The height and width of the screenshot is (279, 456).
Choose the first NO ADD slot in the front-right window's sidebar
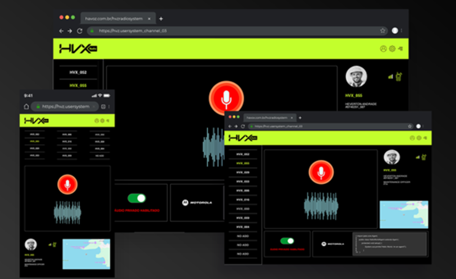(x=243, y=236)
